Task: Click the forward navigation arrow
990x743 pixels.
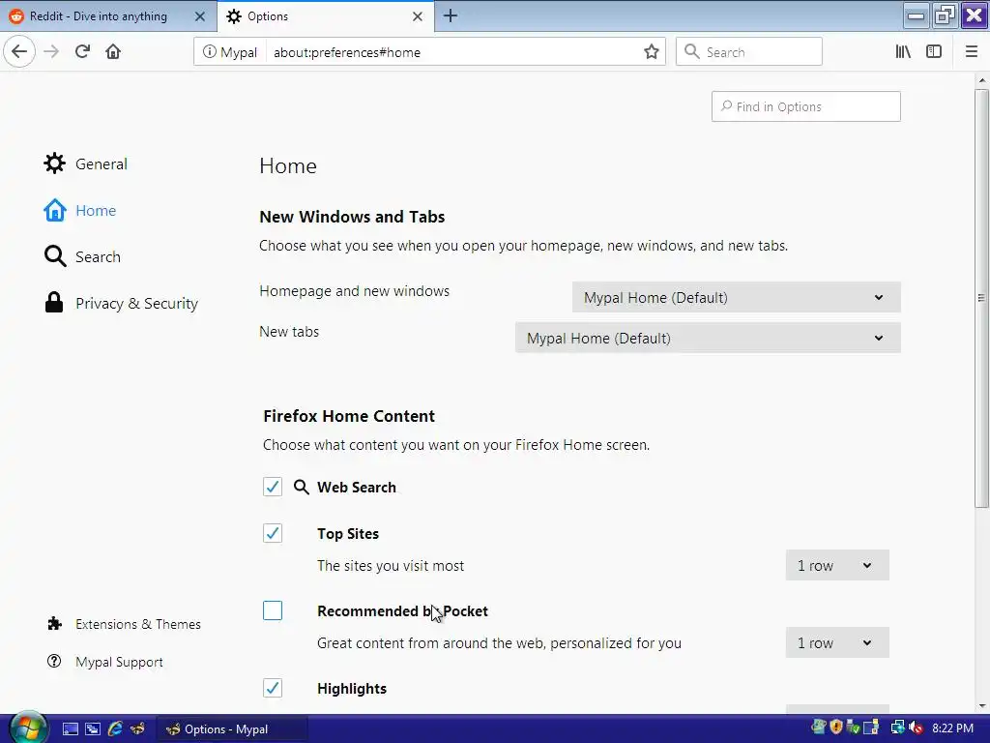Action: [x=52, y=52]
